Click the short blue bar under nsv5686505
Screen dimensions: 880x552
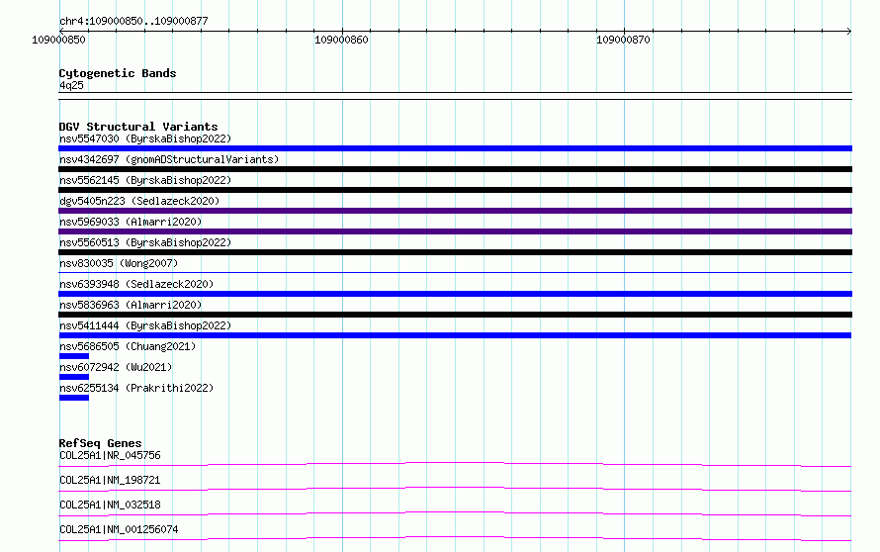74,356
